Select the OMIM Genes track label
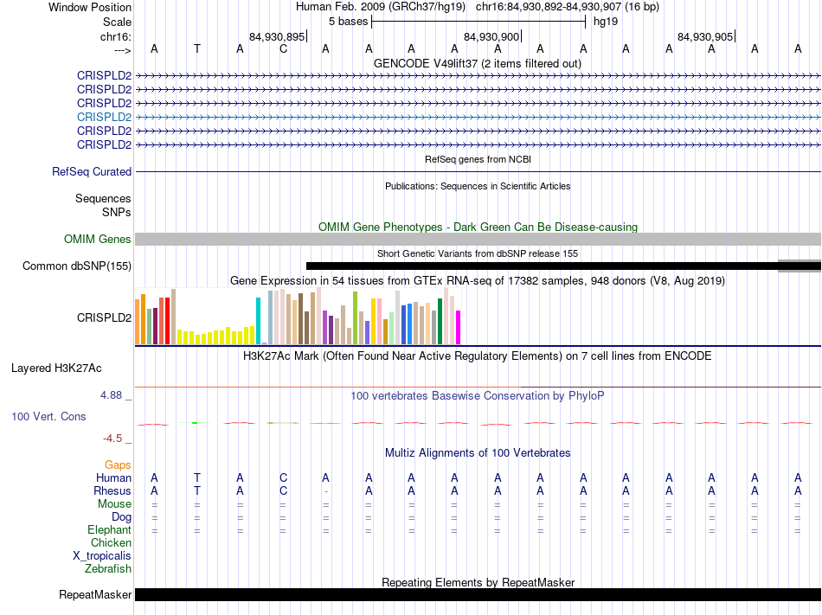 [x=98, y=240]
